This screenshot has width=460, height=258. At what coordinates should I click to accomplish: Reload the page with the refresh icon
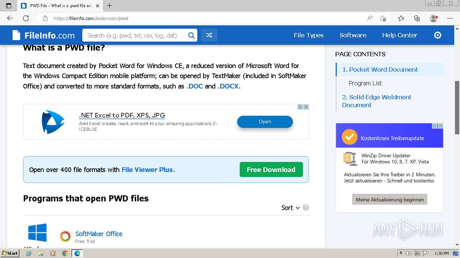coord(26,18)
